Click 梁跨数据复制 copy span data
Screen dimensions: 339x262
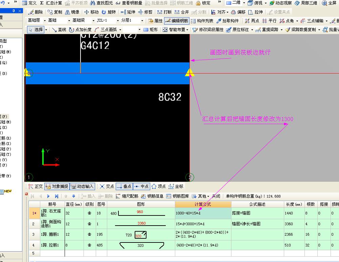pyautogui.click(x=300, y=30)
